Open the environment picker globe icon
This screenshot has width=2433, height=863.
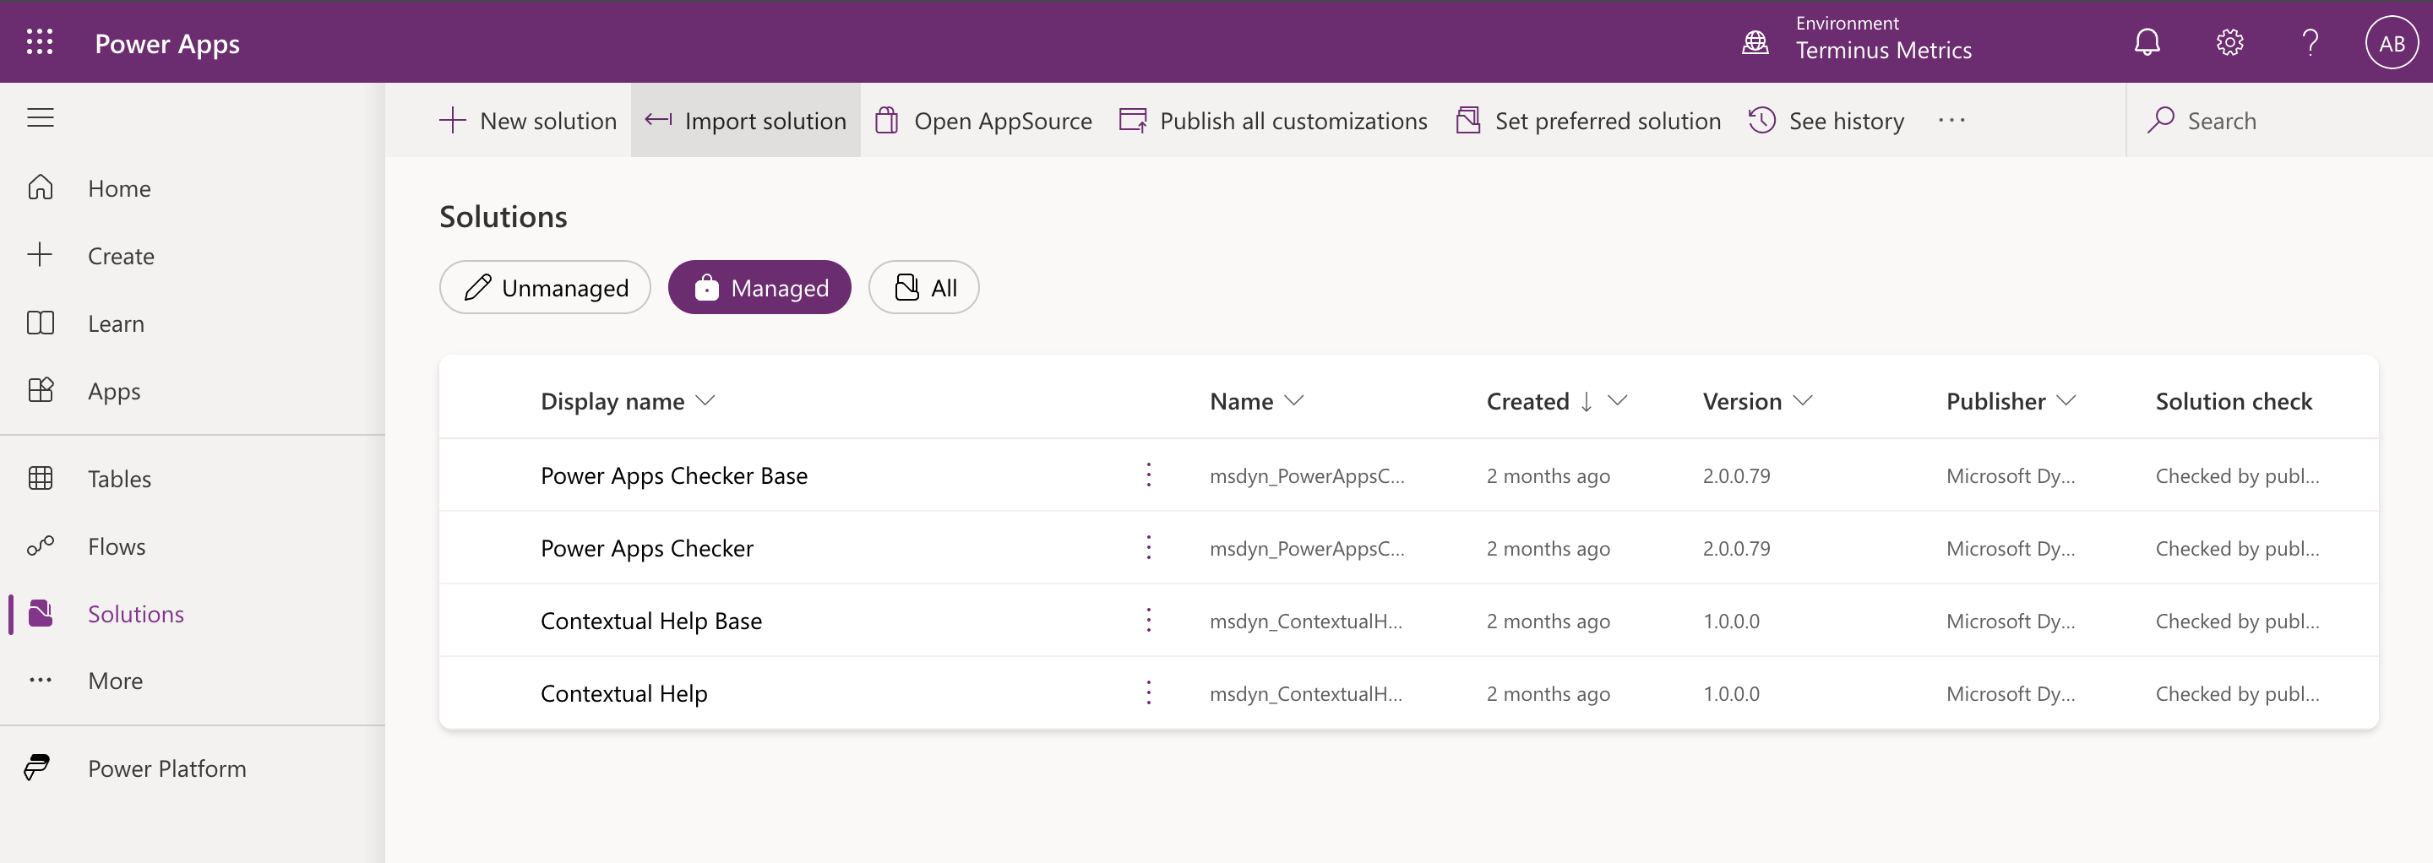click(x=1755, y=42)
